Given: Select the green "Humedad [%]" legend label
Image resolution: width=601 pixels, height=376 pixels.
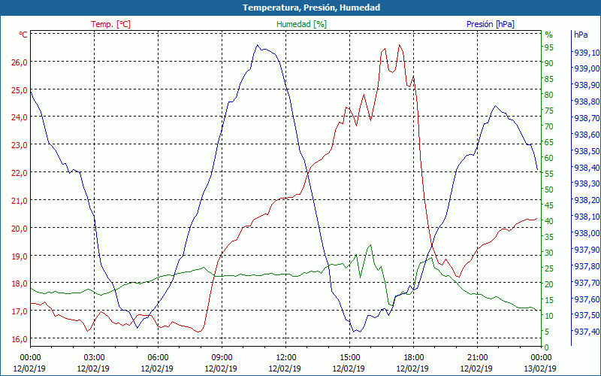Looking at the screenshot, I should tap(301, 24).
